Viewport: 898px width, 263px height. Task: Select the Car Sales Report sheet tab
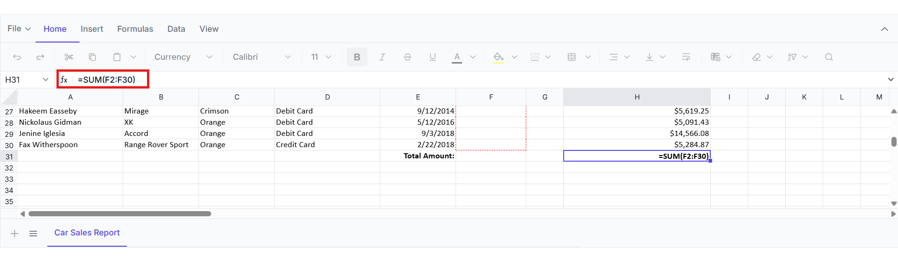pos(87,233)
